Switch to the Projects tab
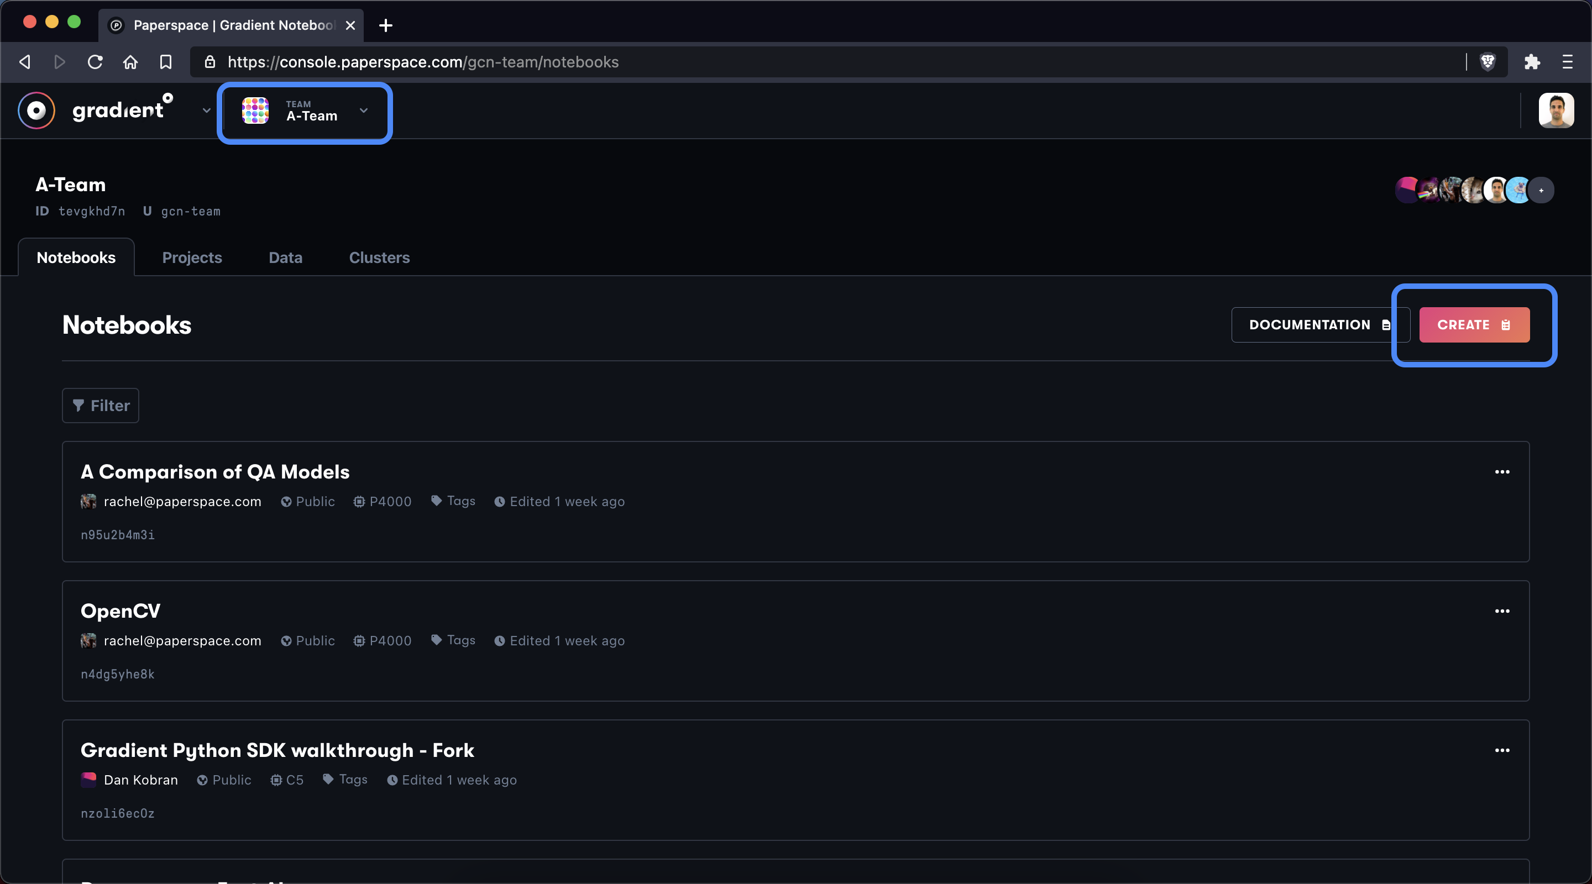Screen dimensions: 1592x884 (192, 257)
